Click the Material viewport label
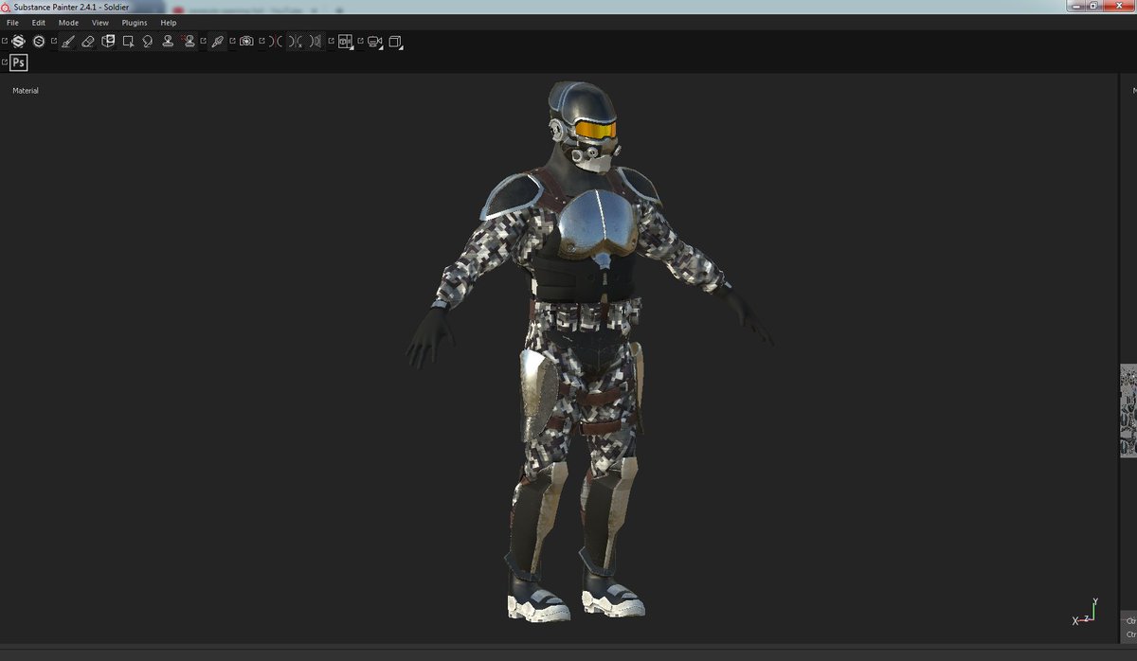The image size is (1137, 661). pyautogui.click(x=26, y=91)
